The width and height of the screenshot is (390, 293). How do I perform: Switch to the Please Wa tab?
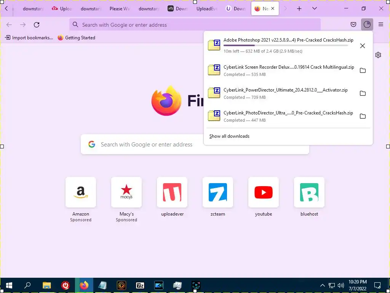[x=120, y=9]
